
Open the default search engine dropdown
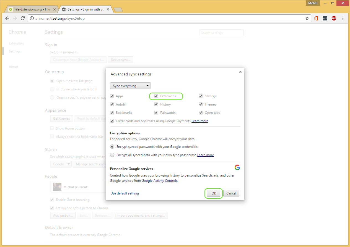tap(61, 164)
